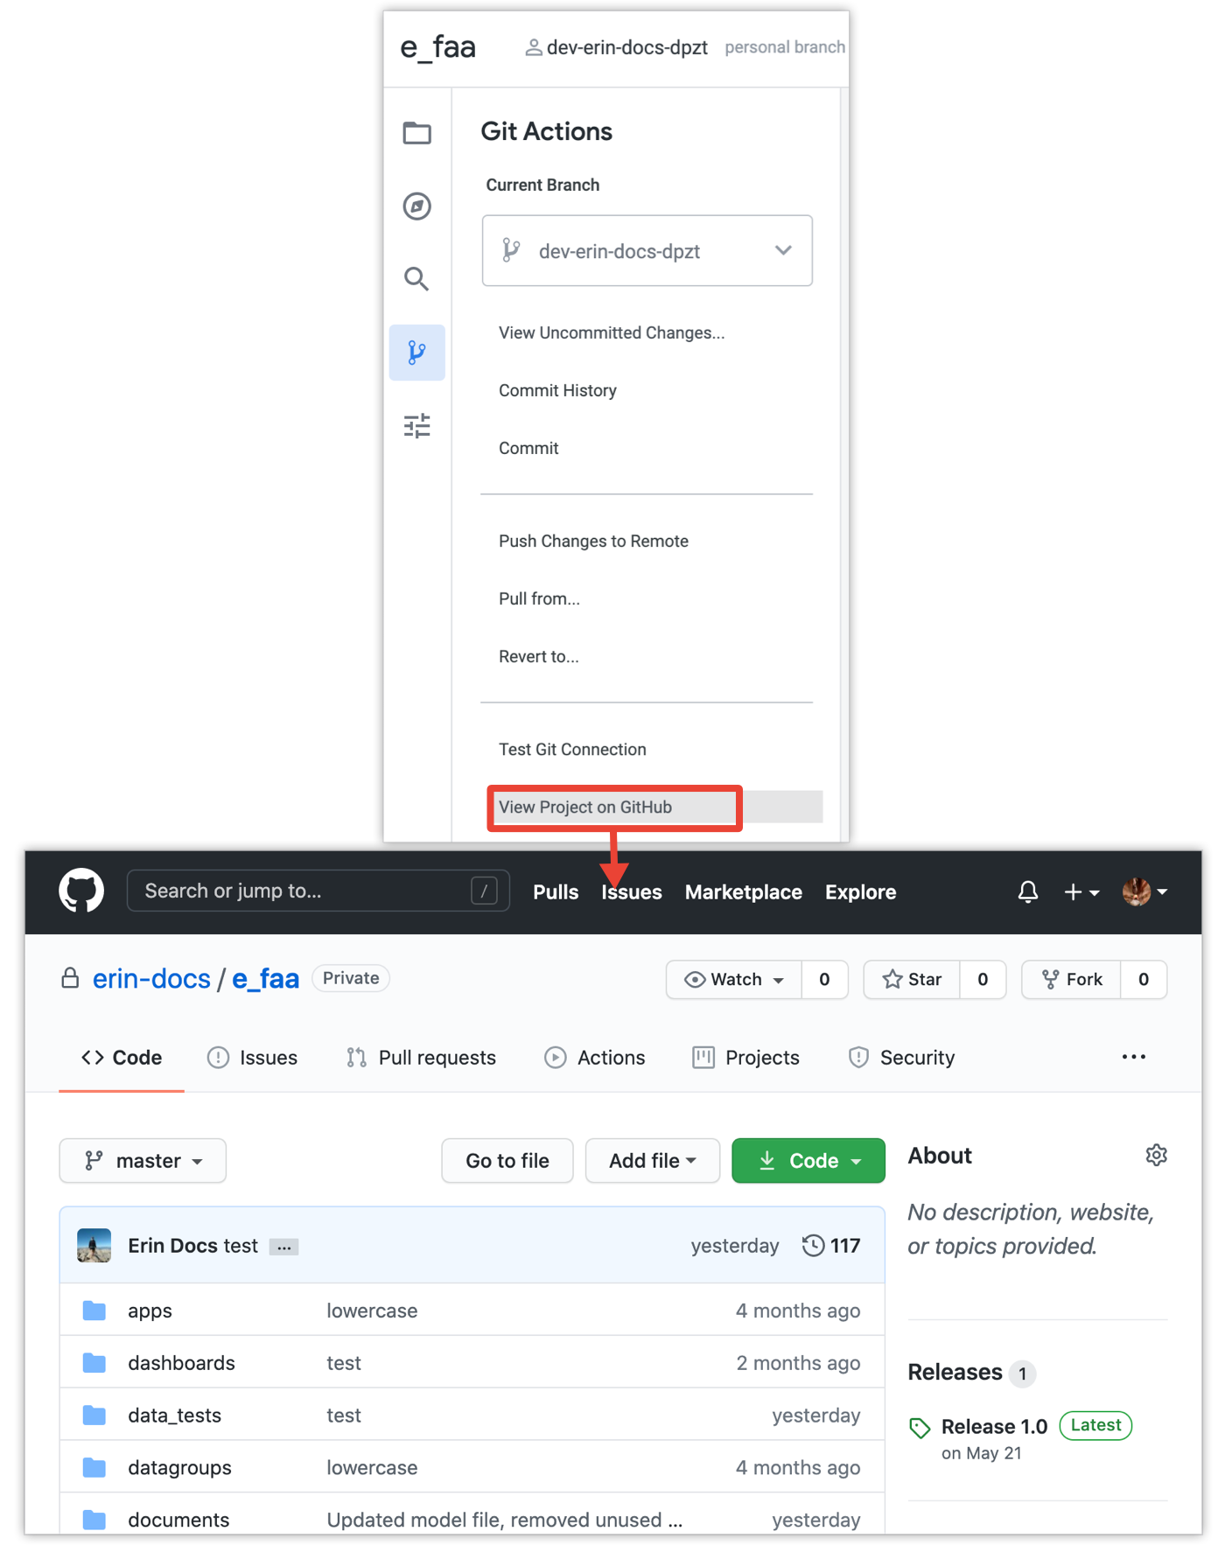Toggle Star on the e_faa repository
This screenshot has height=1559, width=1225.
point(913,979)
